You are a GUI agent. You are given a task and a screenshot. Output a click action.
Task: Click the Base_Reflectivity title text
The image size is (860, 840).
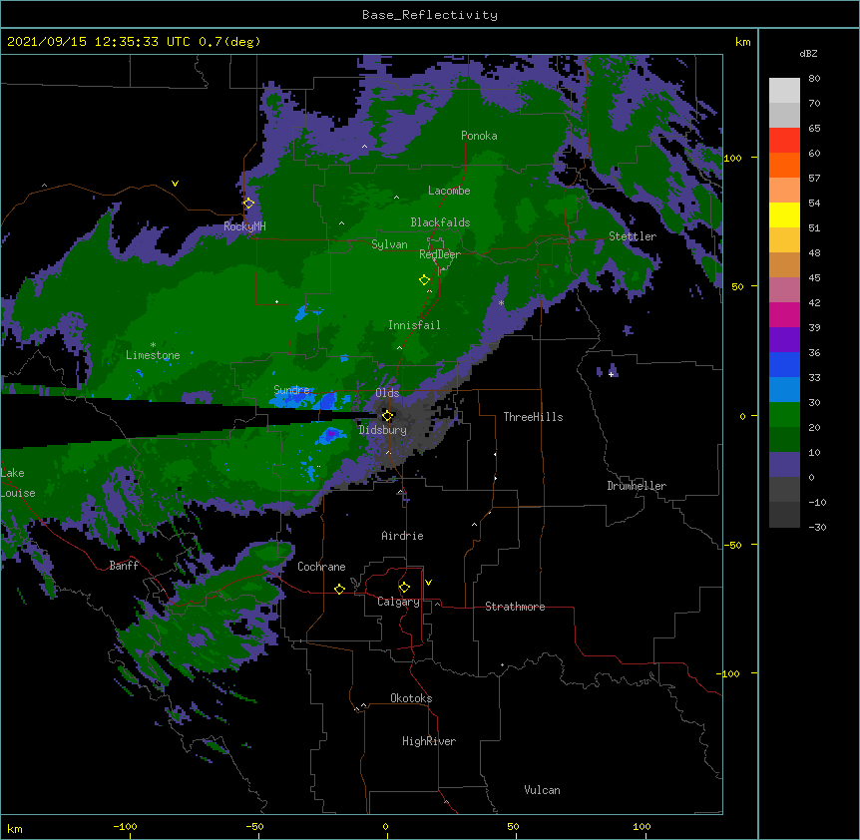430,15
